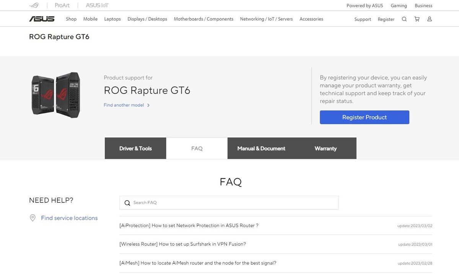Open the AiMesh best signal FAQ article
The height and width of the screenshot is (274, 459).
pyautogui.click(x=198, y=263)
